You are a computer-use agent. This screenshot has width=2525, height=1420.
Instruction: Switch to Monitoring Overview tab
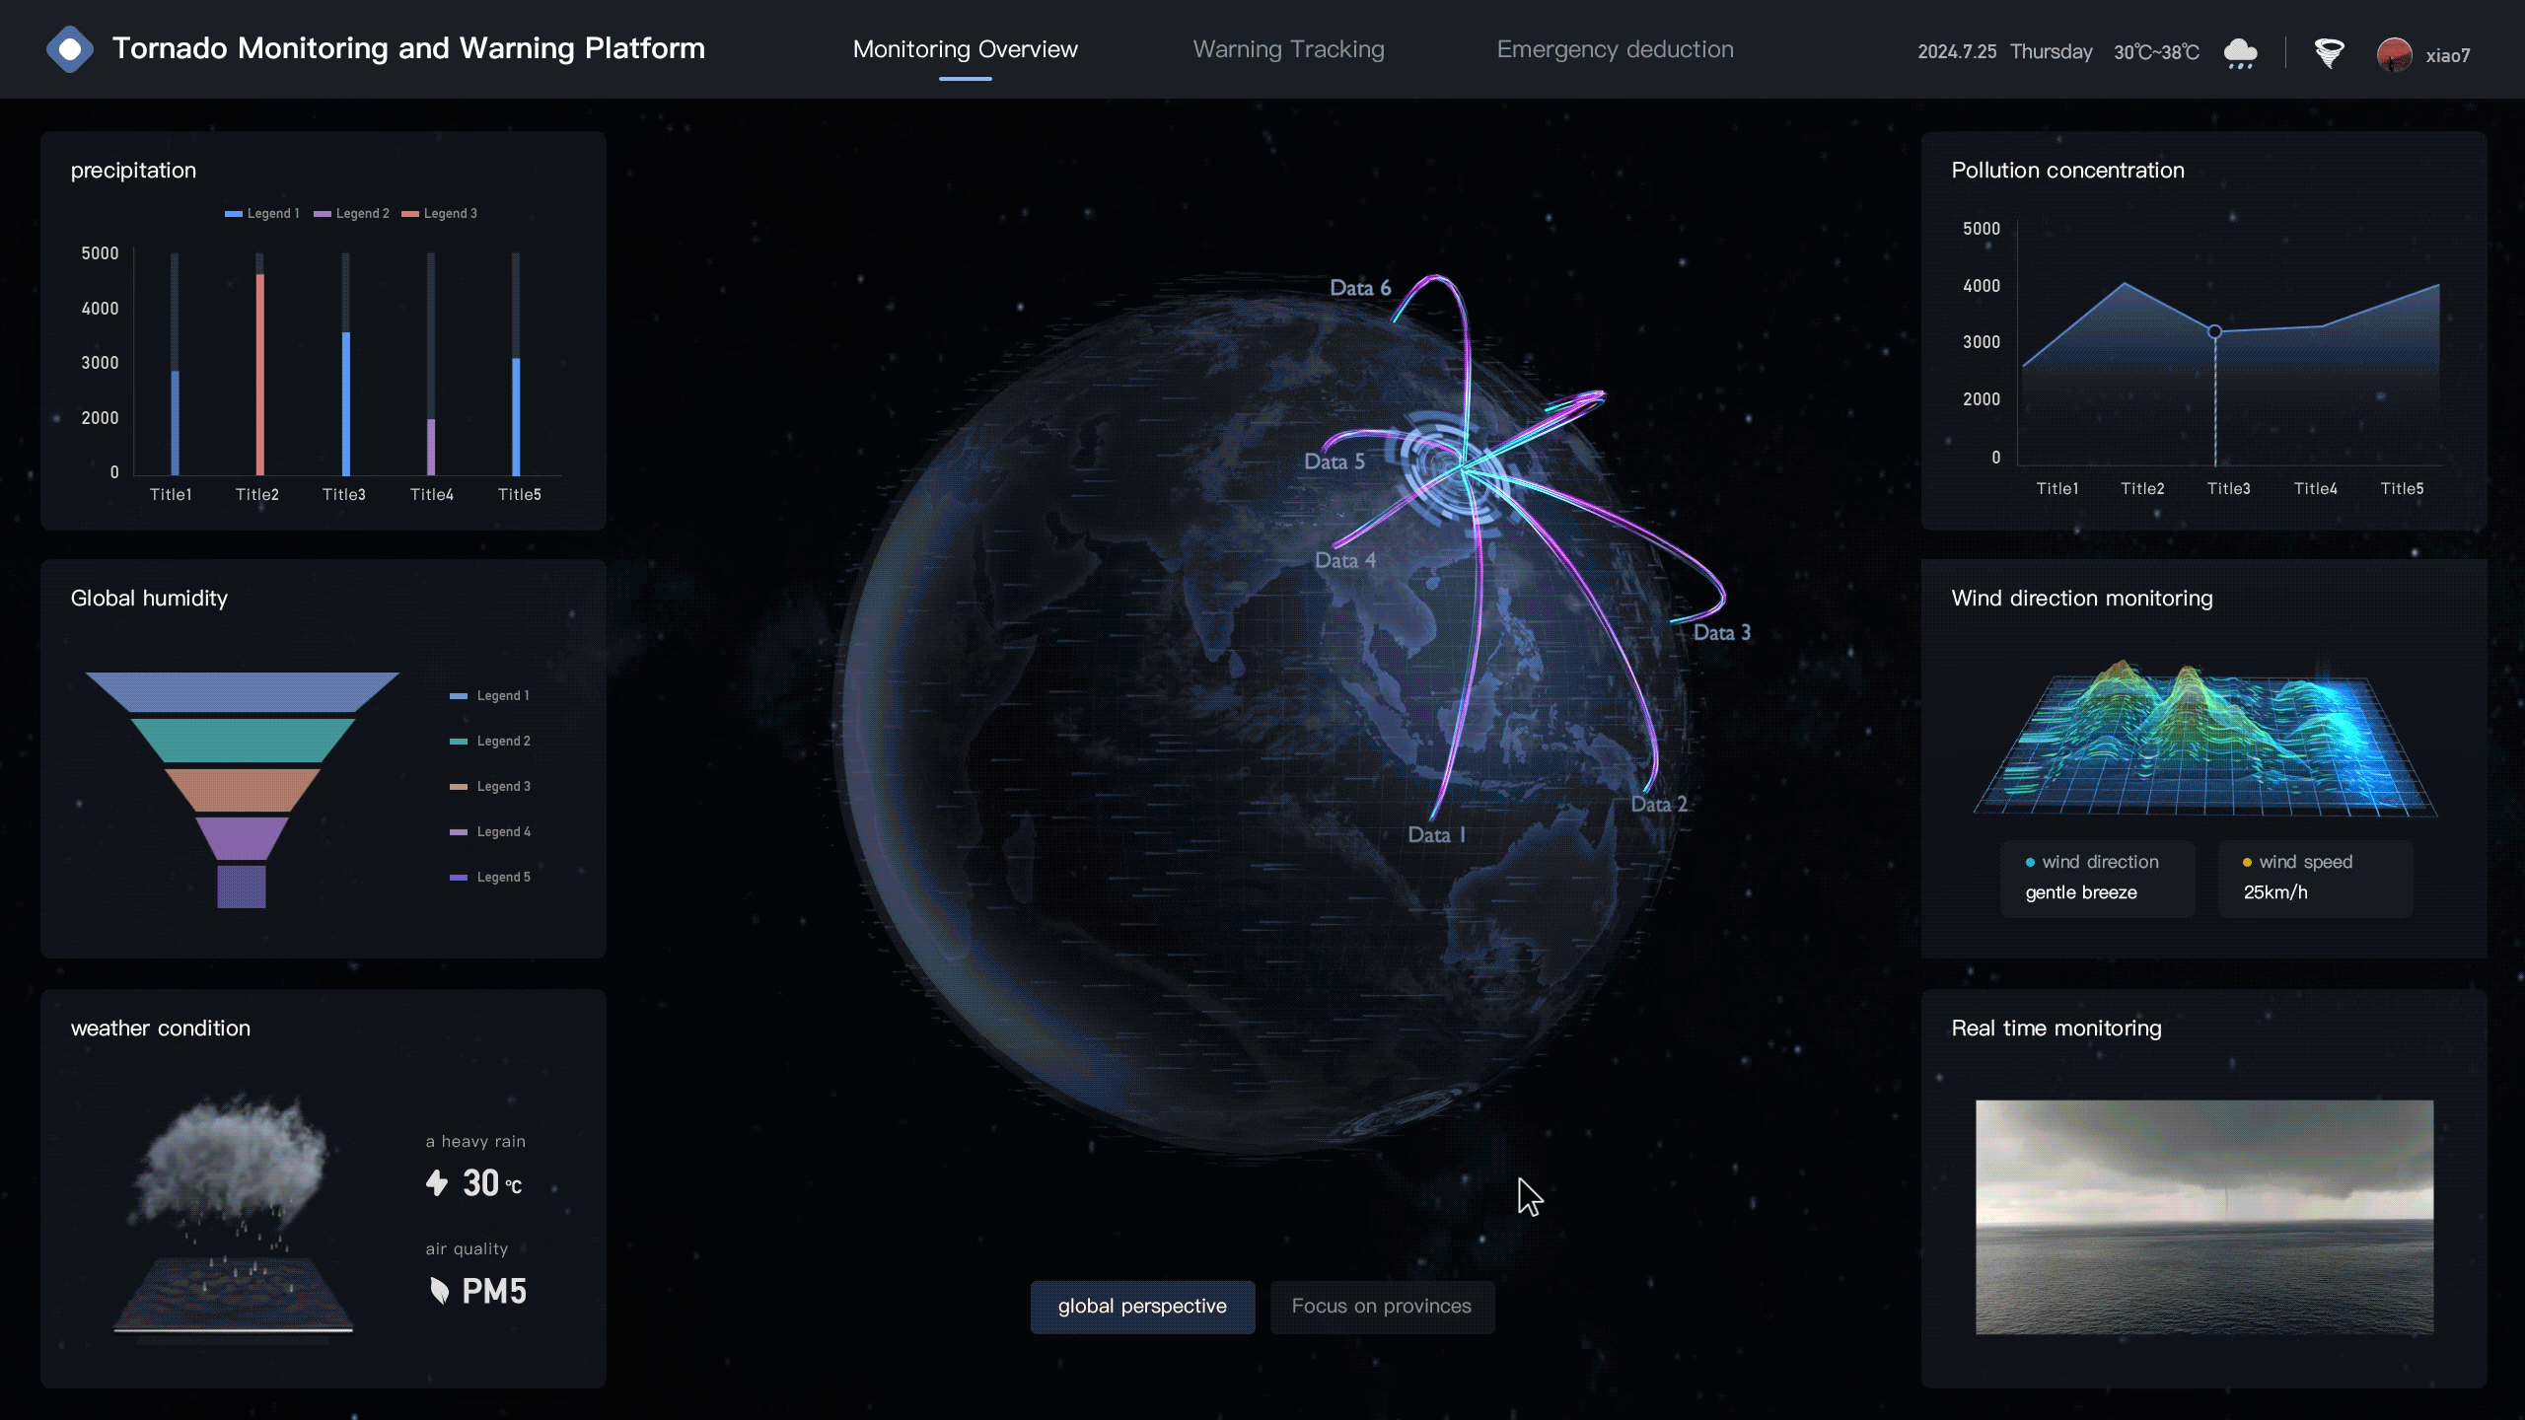click(x=965, y=49)
